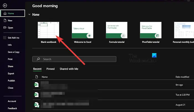Open the Open sidebar label
194x112 pixels.
click(x=11, y=28)
